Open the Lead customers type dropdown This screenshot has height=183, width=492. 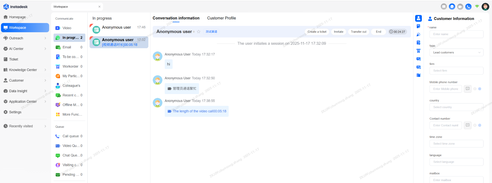click(x=456, y=52)
